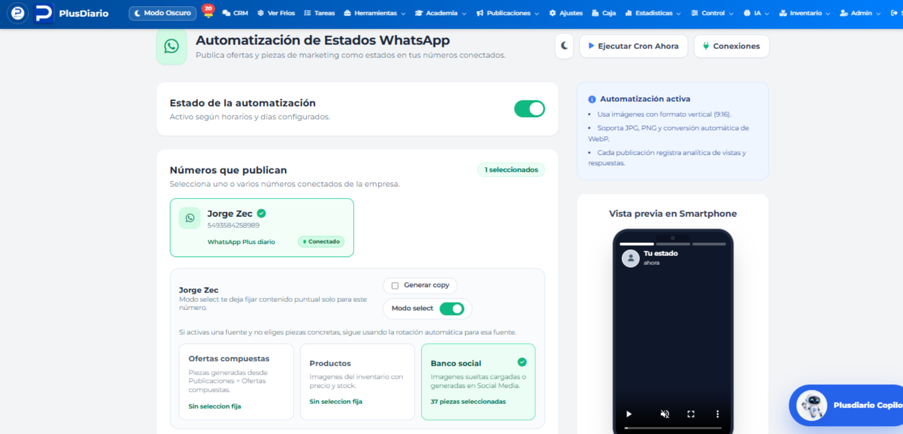
Task: Seek on the preview video progress bar
Action: point(673,428)
